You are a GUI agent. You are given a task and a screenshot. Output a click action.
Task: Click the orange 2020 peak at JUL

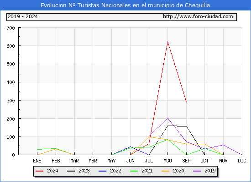pyautogui.click(x=149, y=137)
